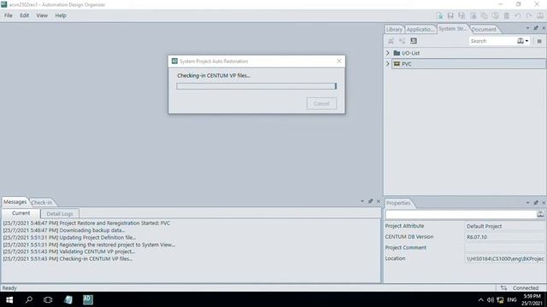Open the Edit menu
The height and width of the screenshot is (307, 547).
tap(25, 15)
